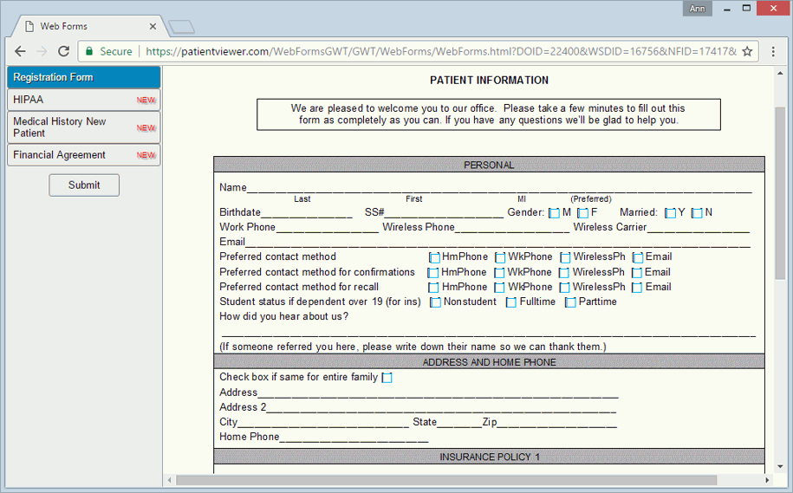This screenshot has height=493, width=793.
Task: Check the Gender M checkbox
Action: pos(555,213)
